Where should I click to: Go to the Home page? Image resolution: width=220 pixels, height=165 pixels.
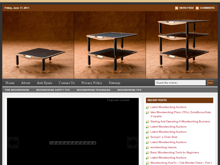pos(10,83)
